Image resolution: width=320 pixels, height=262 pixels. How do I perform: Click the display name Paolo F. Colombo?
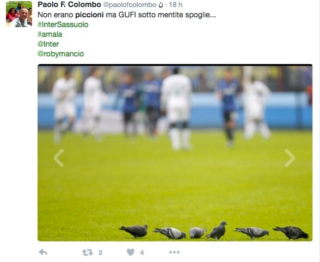[x=69, y=5]
